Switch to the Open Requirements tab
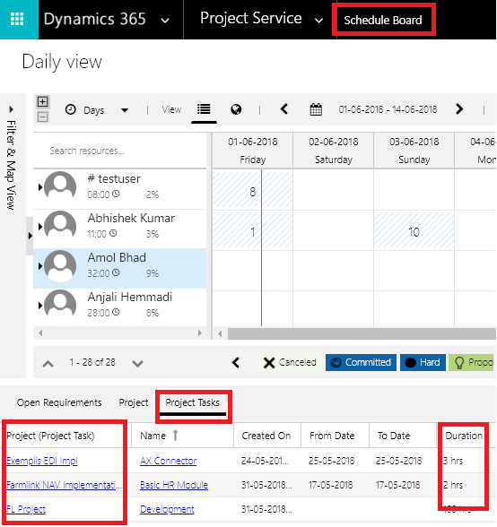The height and width of the screenshot is (527, 497). [59, 402]
